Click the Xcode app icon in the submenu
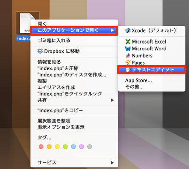 pyautogui.click(x=128, y=30)
